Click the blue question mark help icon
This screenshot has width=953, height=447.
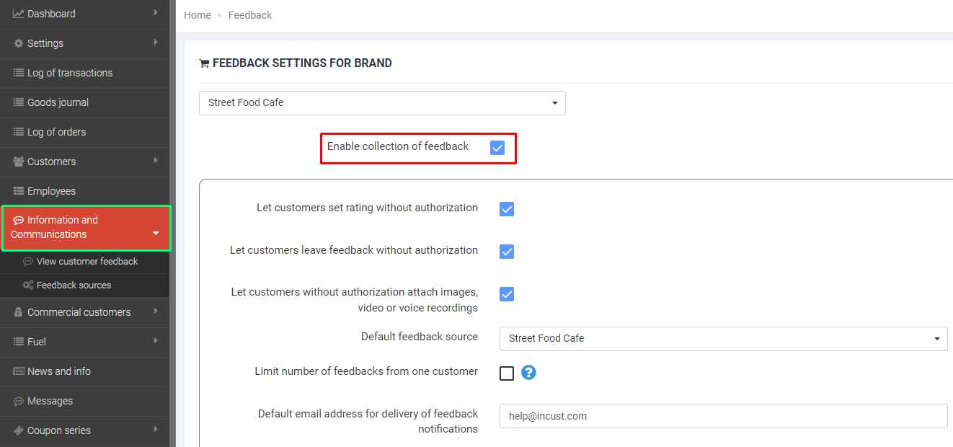pos(528,373)
